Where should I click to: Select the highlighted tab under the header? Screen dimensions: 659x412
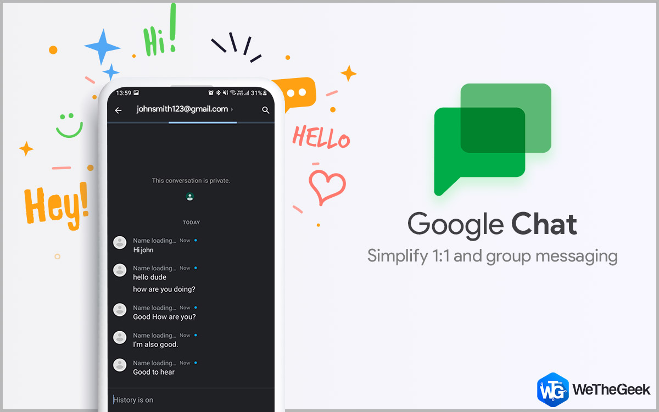click(203, 123)
